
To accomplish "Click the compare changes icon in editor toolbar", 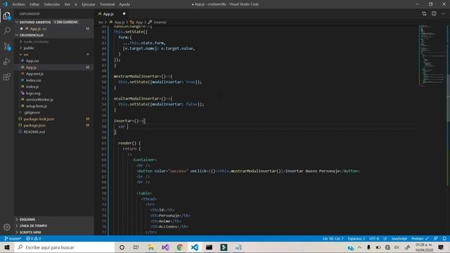I will [424, 14].
